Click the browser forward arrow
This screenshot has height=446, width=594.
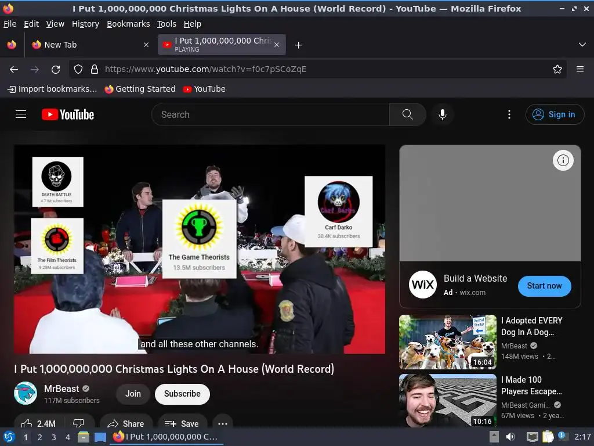pos(34,70)
